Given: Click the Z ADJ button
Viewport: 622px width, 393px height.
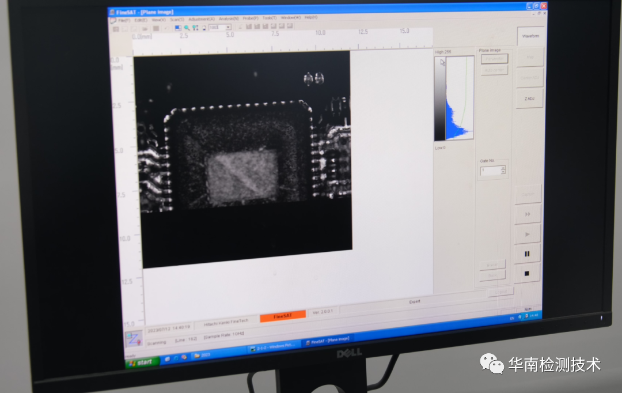Looking at the screenshot, I should (x=529, y=99).
